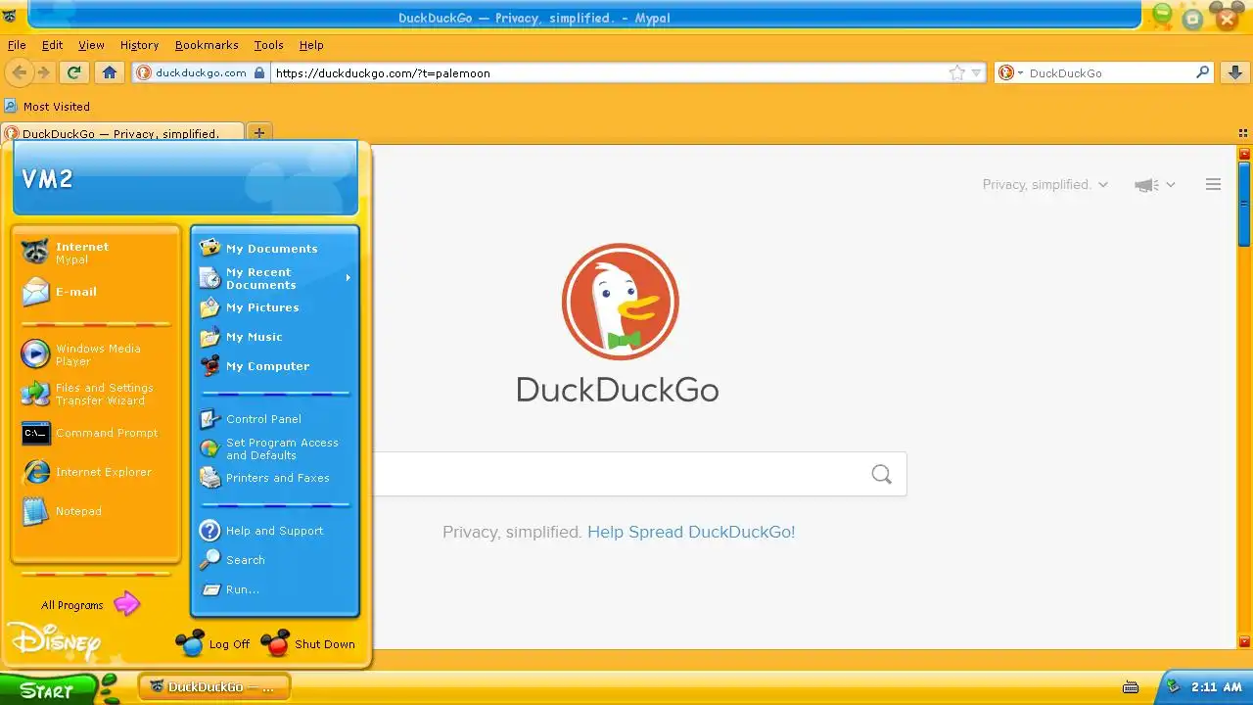Bookmark this page with the star
Screen dimensions: 1253x705
[956, 72]
